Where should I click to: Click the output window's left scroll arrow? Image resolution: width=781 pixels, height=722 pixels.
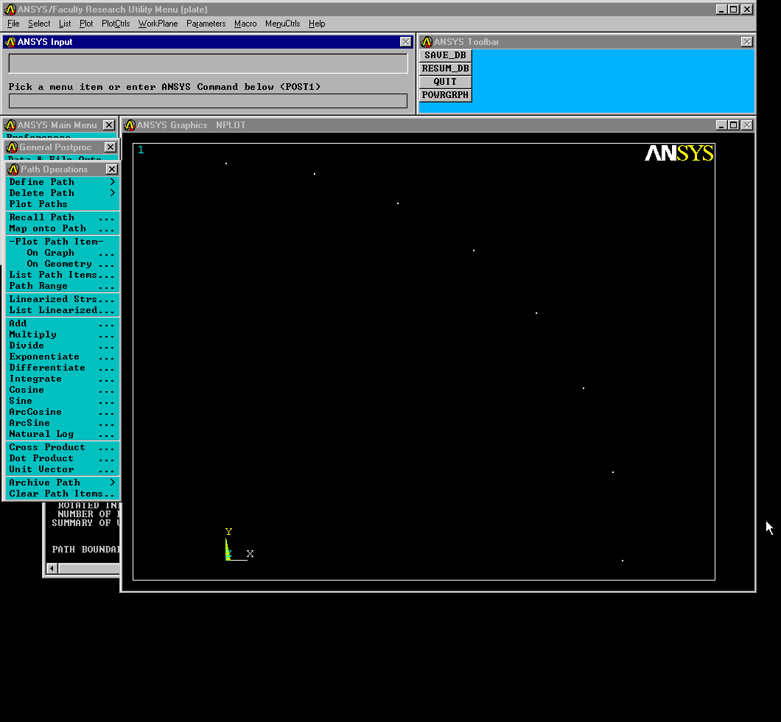(x=52, y=568)
